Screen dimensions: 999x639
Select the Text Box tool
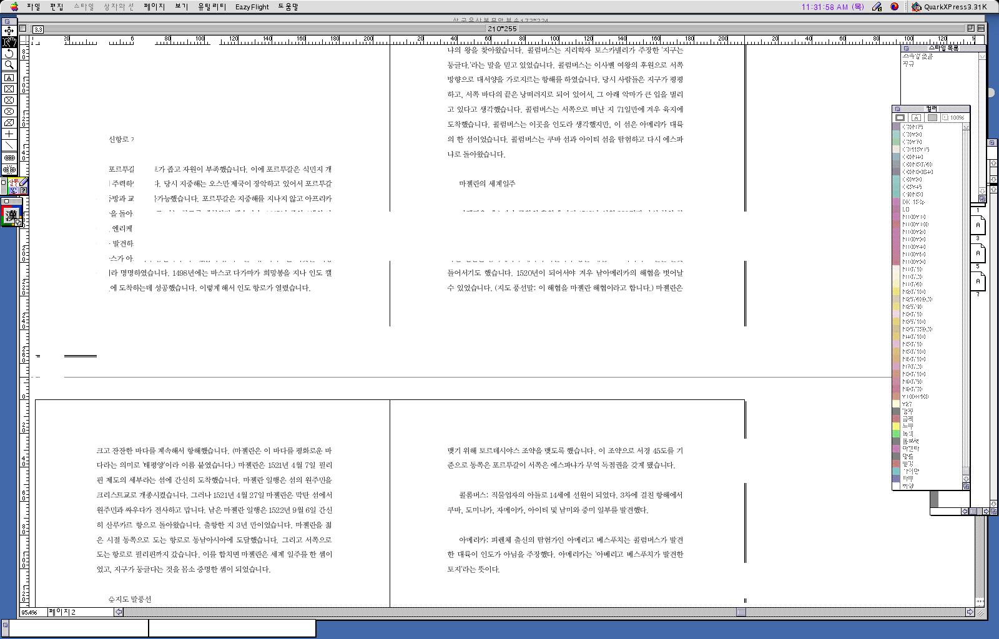click(x=9, y=77)
